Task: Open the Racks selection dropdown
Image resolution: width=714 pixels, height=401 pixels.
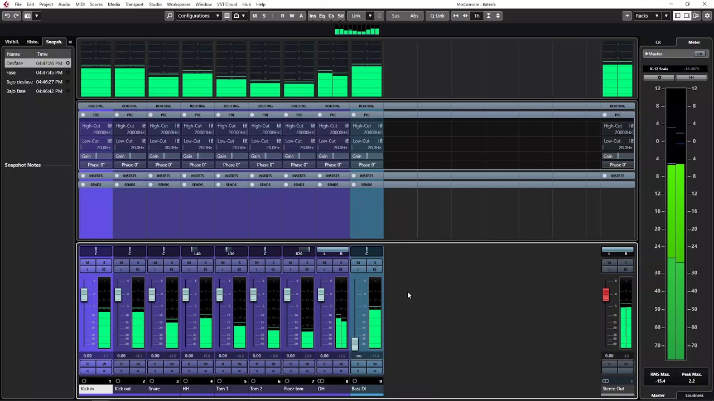Action: click(647, 16)
